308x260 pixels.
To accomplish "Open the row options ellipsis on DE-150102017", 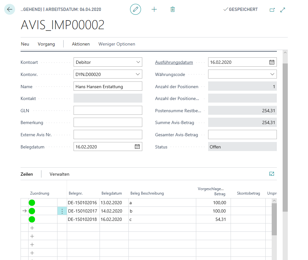I will coord(62,211).
